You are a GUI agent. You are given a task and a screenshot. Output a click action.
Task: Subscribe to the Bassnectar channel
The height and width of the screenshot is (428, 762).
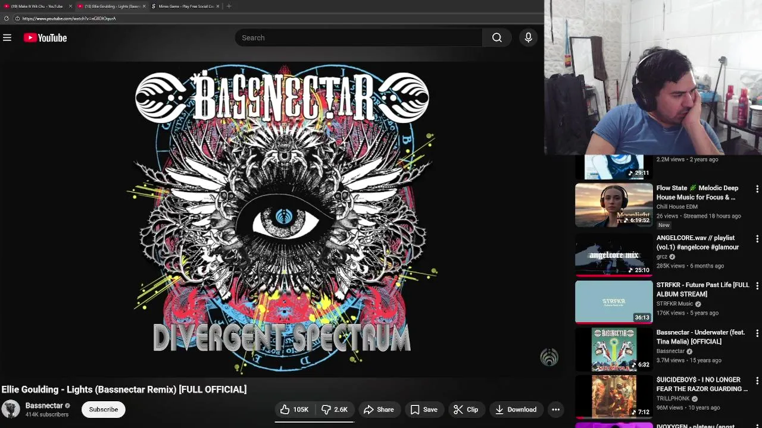pyautogui.click(x=104, y=410)
